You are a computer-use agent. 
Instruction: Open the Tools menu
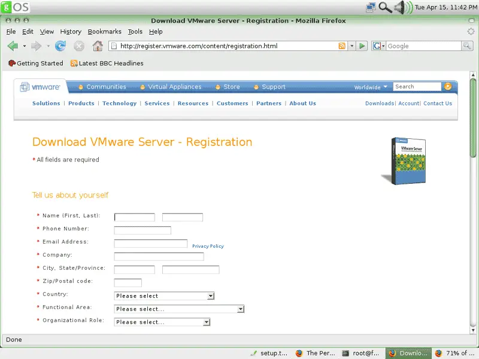[x=135, y=32]
